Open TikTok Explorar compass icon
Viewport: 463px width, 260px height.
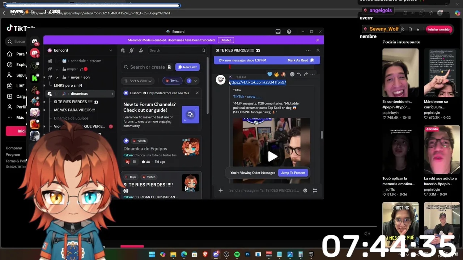(9, 65)
